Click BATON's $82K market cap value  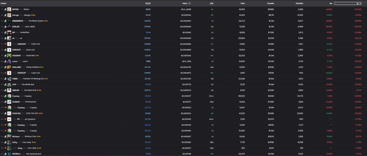pyautogui.click(x=148, y=9)
